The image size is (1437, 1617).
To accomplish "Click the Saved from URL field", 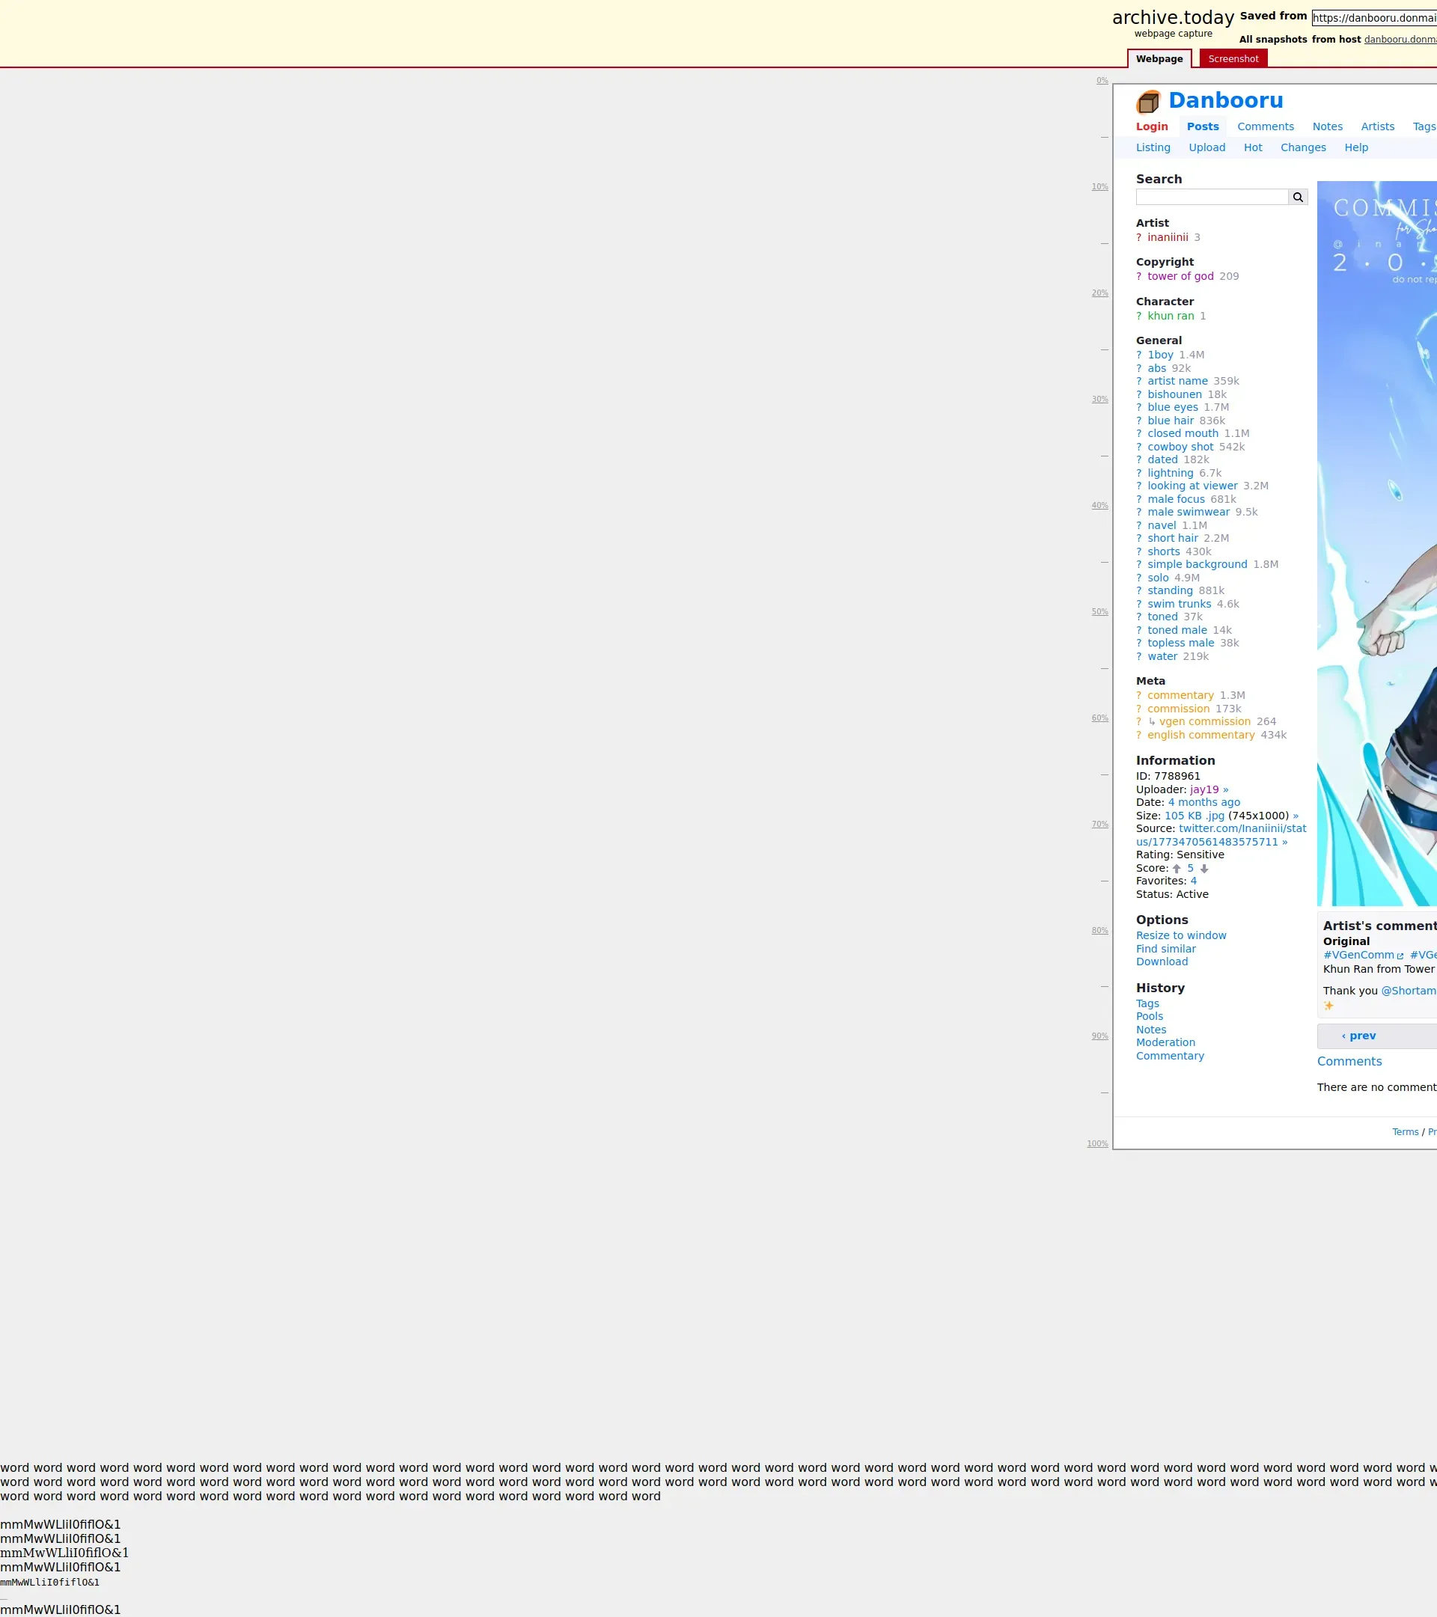I will click(x=1374, y=17).
